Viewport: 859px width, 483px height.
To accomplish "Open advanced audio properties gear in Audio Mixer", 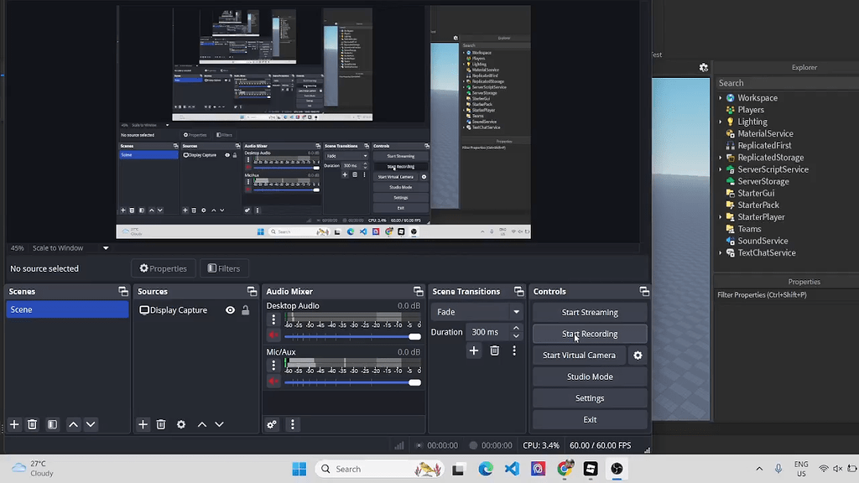I will pos(270,424).
